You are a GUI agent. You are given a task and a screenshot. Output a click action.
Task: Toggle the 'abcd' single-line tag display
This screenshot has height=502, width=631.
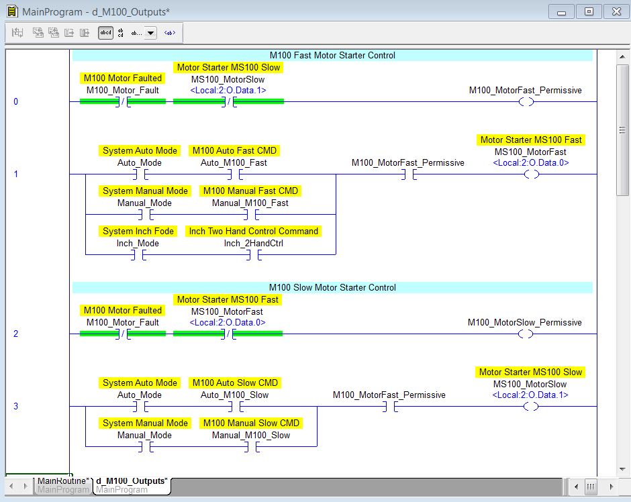point(106,33)
